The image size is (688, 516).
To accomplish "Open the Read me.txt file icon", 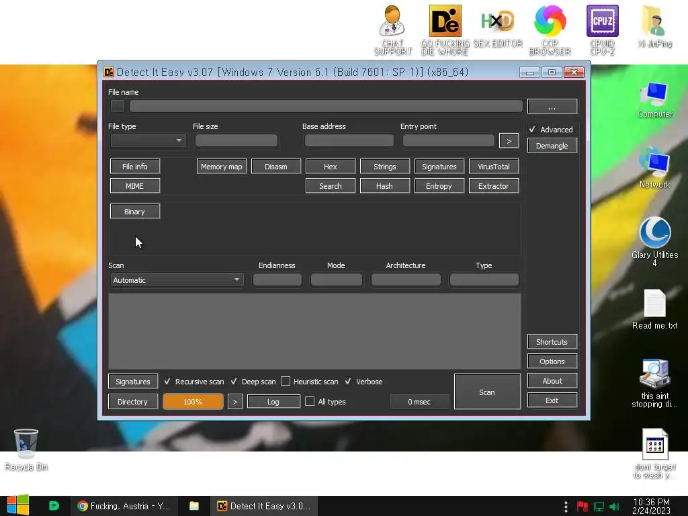I will point(654,309).
